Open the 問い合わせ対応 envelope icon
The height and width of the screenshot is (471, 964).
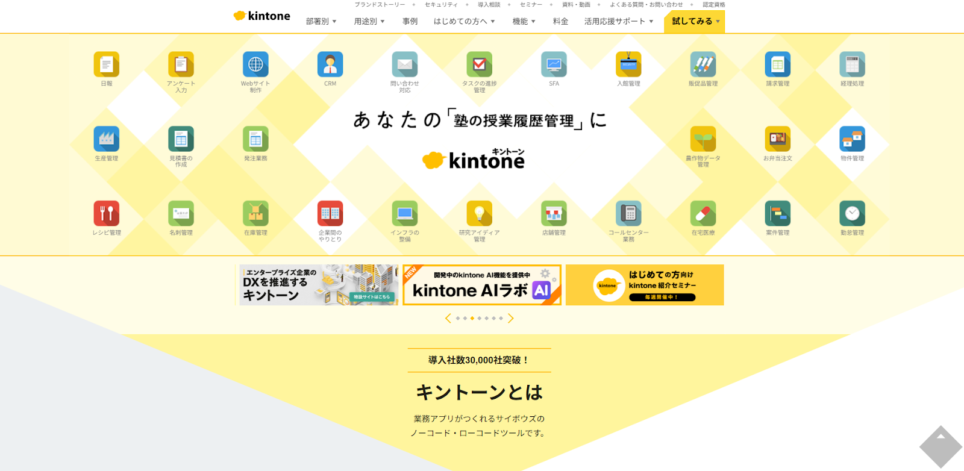(405, 64)
